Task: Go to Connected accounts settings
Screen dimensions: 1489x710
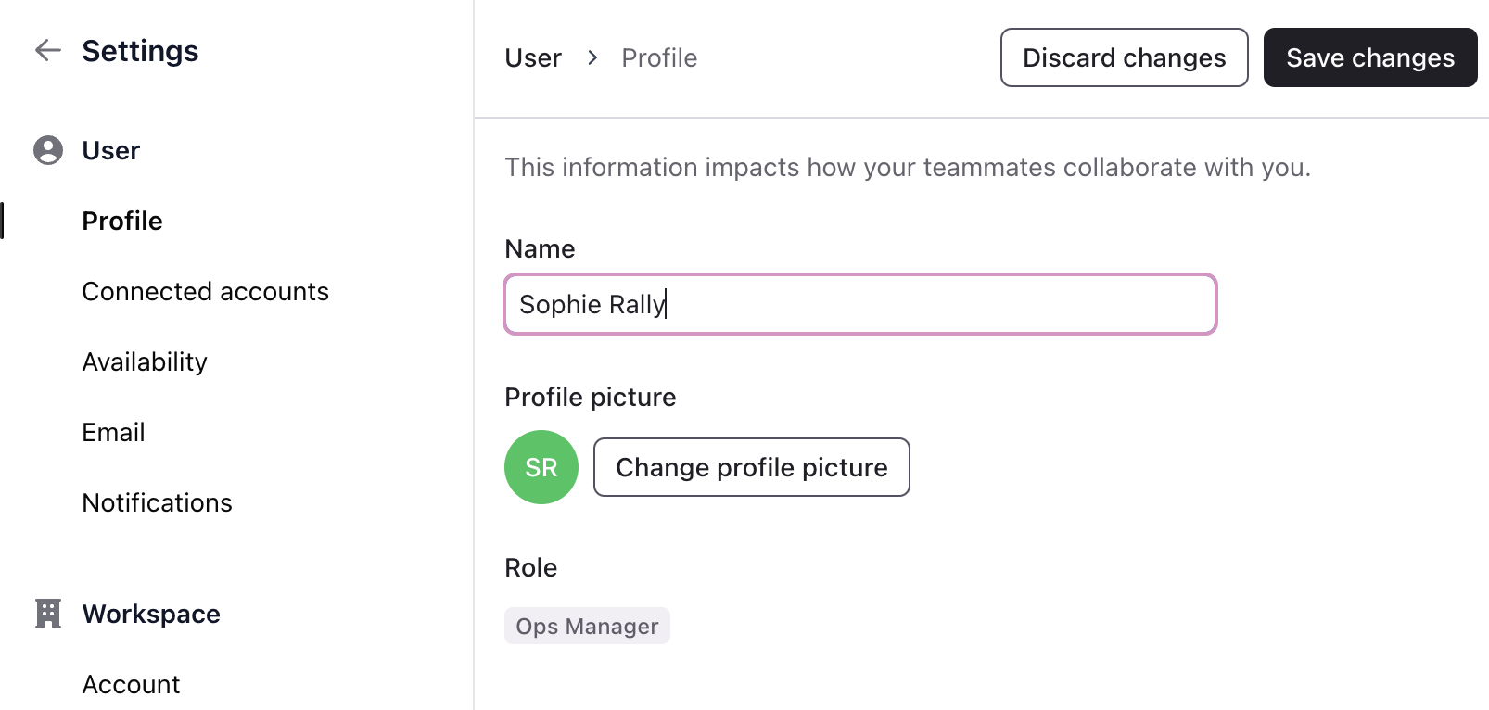Action: (205, 291)
